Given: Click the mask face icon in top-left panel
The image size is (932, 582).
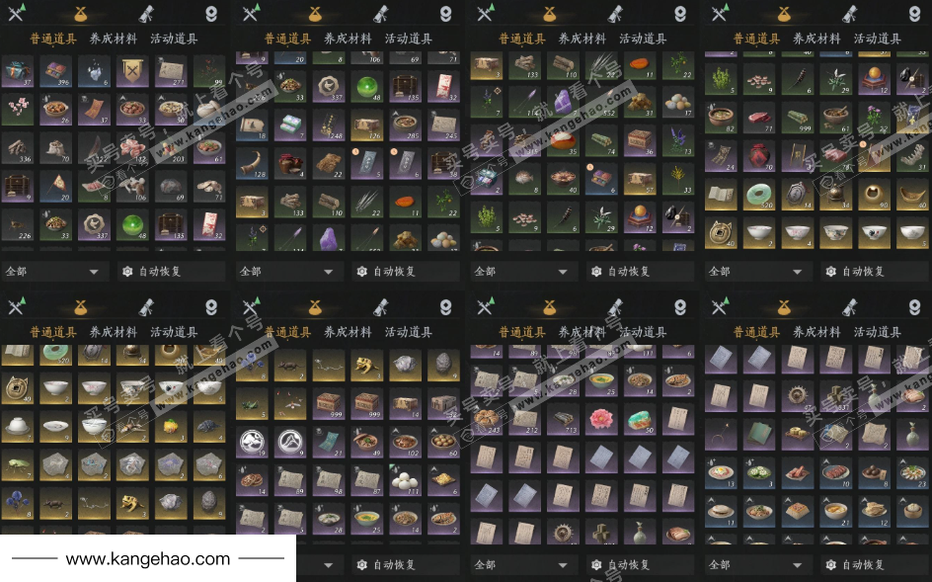Looking at the screenshot, I should [x=211, y=13].
